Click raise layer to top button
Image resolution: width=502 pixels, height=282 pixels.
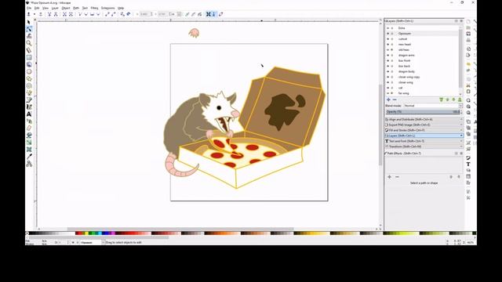(x=441, y=99)
